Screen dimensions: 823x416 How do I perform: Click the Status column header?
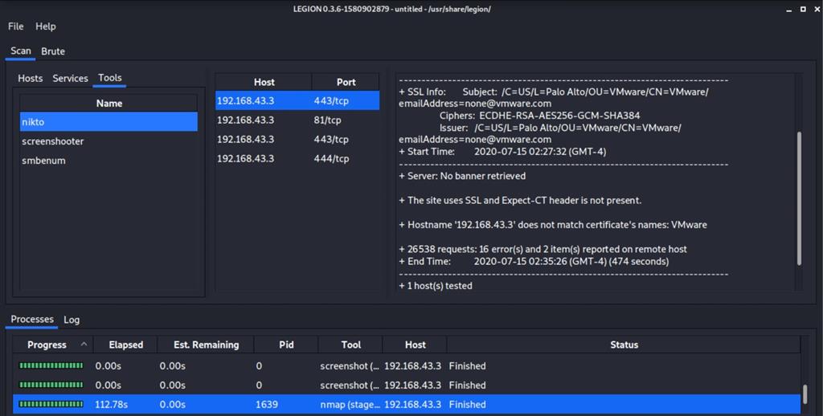624,345
